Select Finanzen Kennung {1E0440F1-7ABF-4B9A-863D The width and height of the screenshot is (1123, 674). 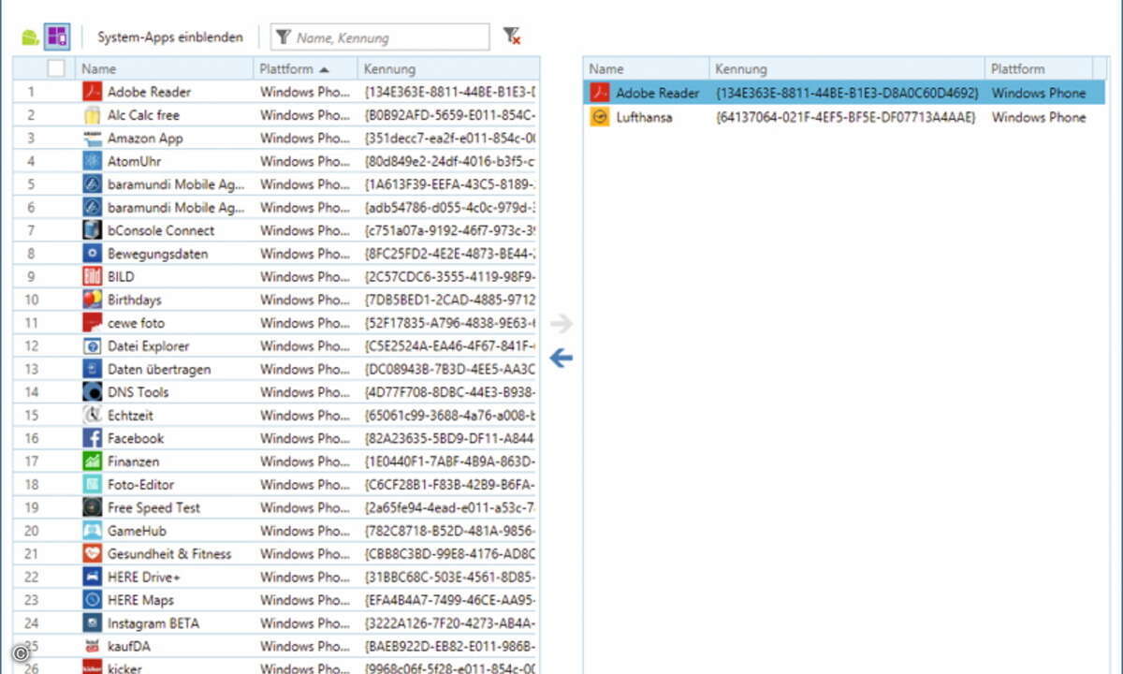(449, 462)
